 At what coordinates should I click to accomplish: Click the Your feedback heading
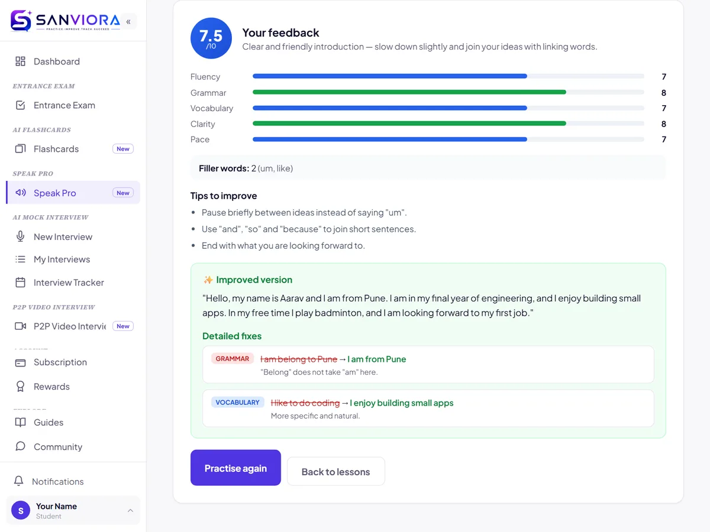[x=280, y=33]
